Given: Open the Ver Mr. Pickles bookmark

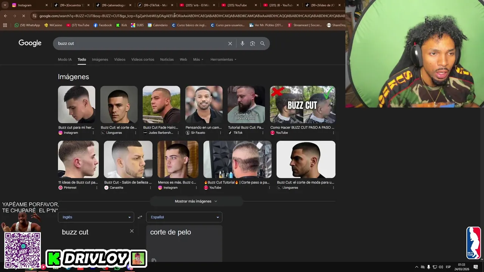Looking at the screenshot, I should click(x=266, y=25).
